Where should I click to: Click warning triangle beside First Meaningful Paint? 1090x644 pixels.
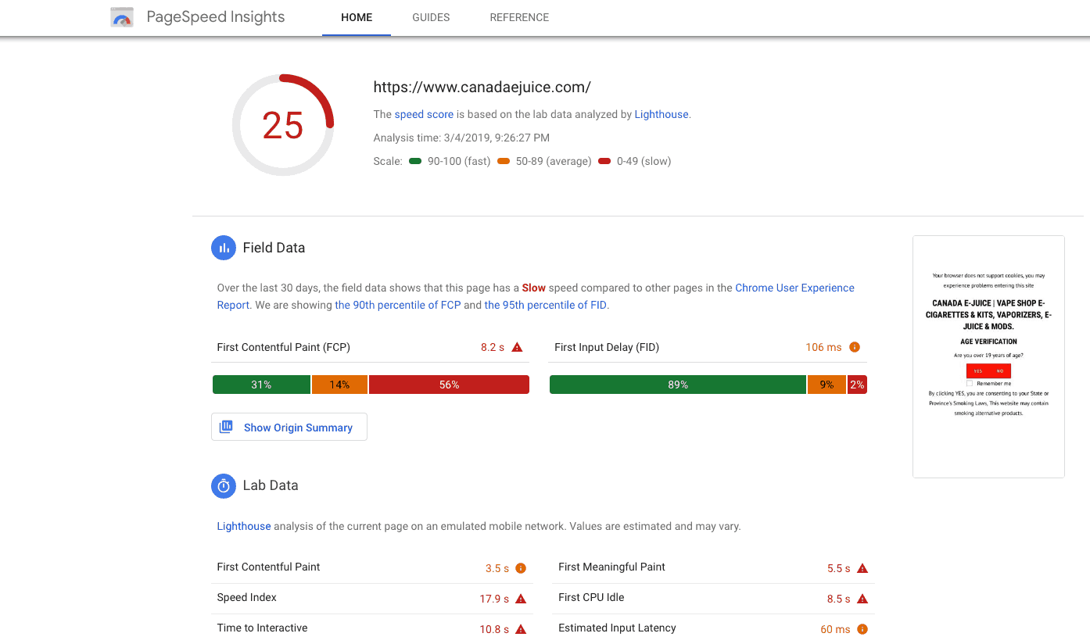(862, 568)
